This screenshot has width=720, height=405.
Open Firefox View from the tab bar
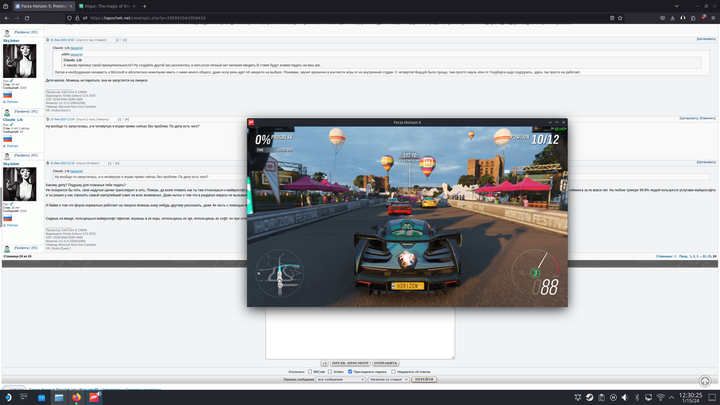coord(6,6)
